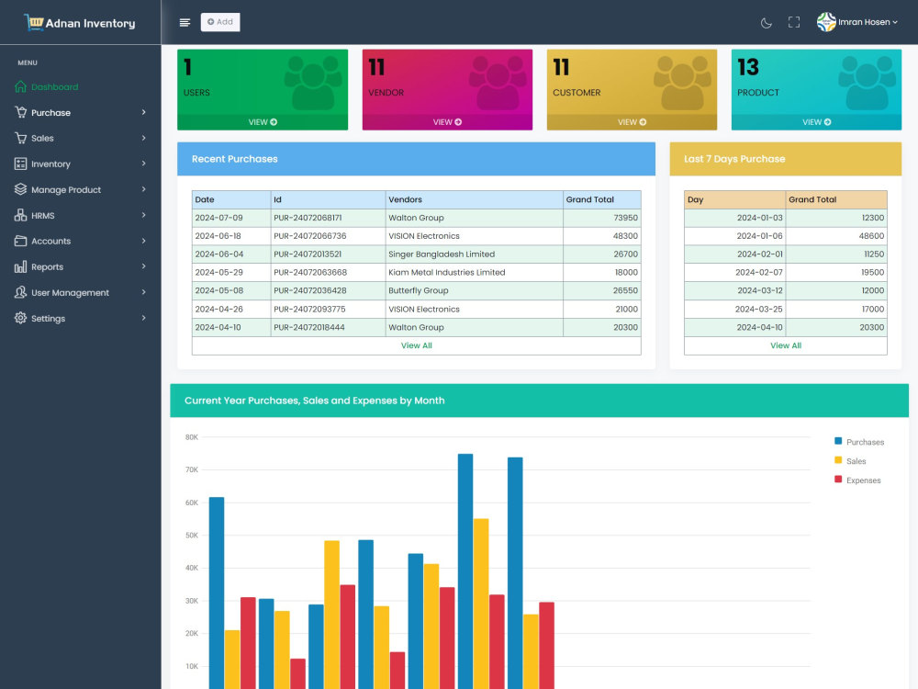This screenshot has height=689, width=918.
Task: Click the Sales cart icon
Action: pyautogui.click(x=20, y=139)
